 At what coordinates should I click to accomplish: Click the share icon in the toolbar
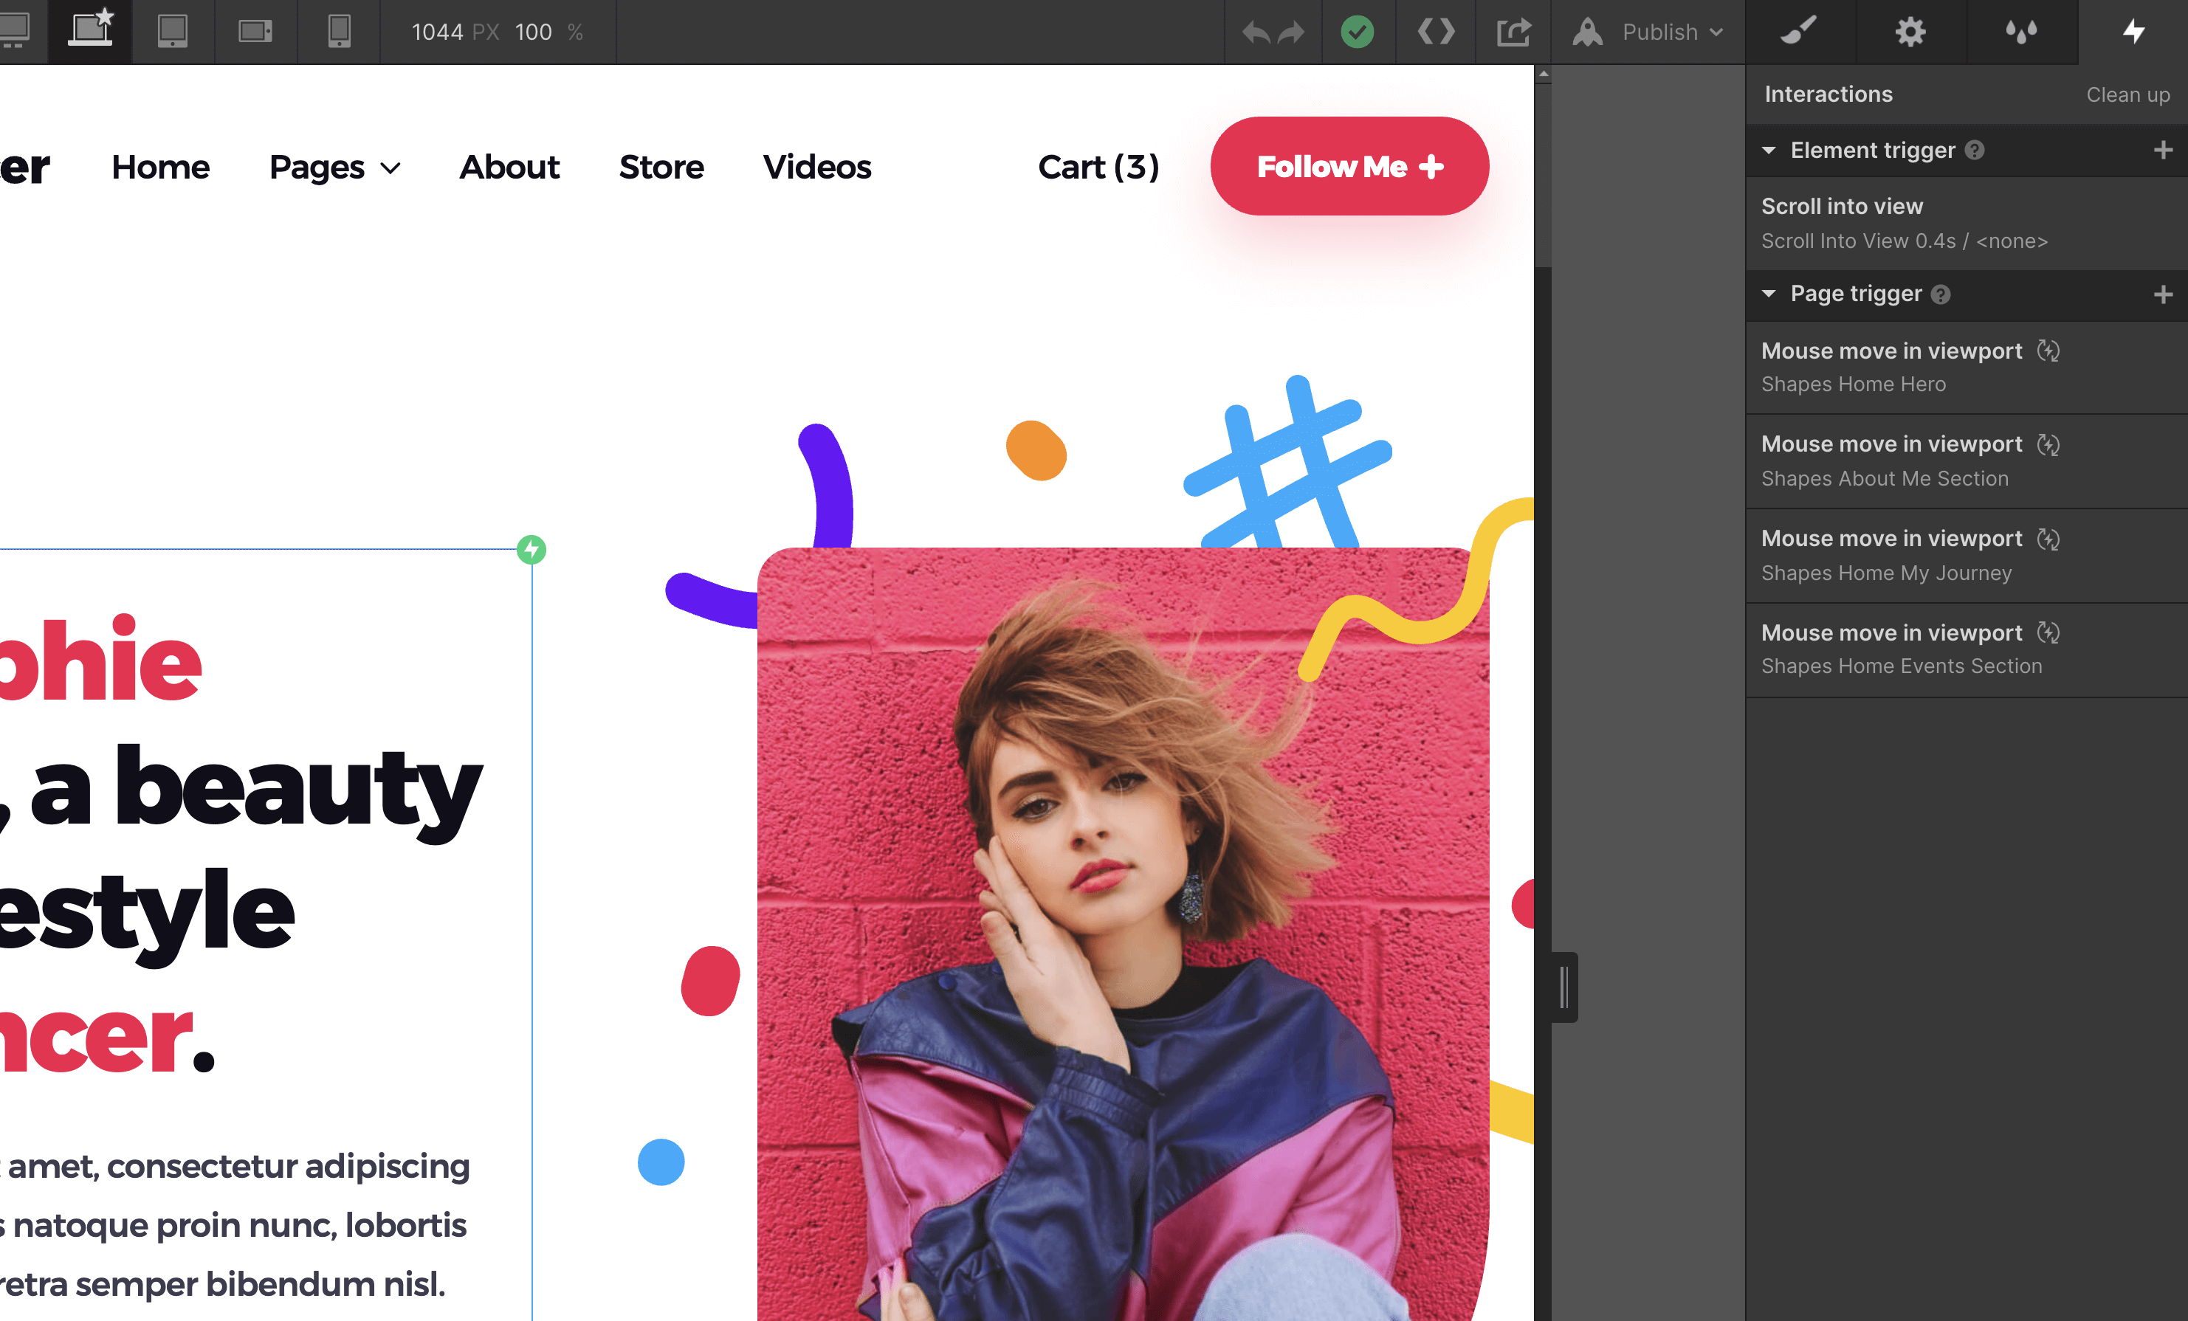tap(1513, 32)
